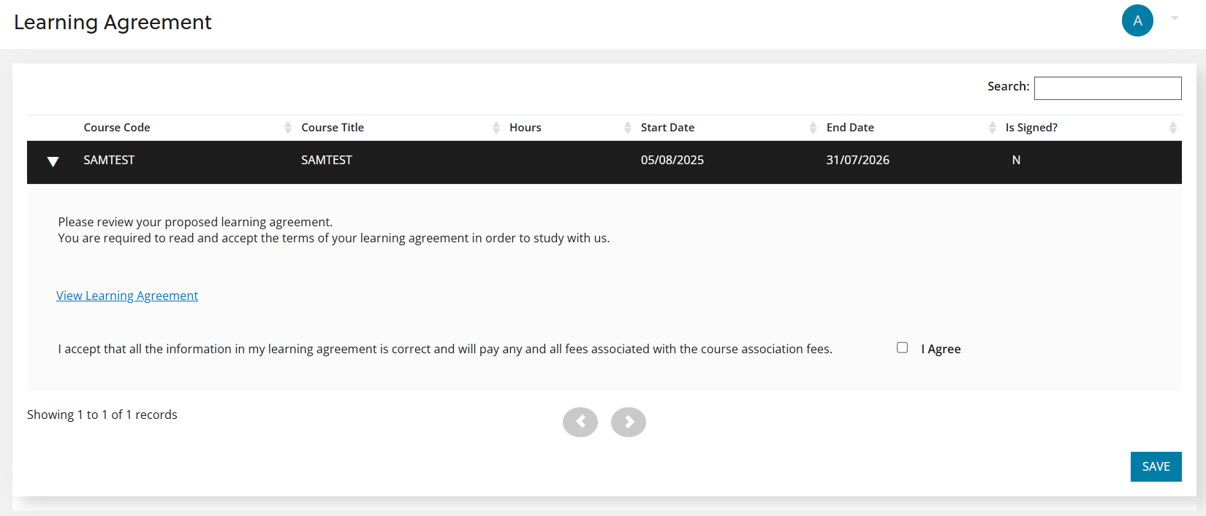Tick the I Agree checkbox
This screenshot has height=516, width=1206.
click(x=903, y=348)
